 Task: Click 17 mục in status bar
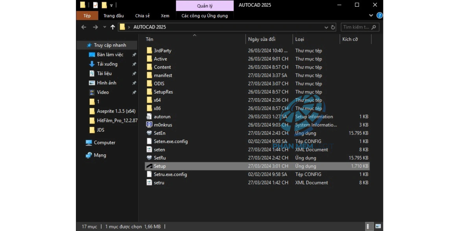coord(89,226)
